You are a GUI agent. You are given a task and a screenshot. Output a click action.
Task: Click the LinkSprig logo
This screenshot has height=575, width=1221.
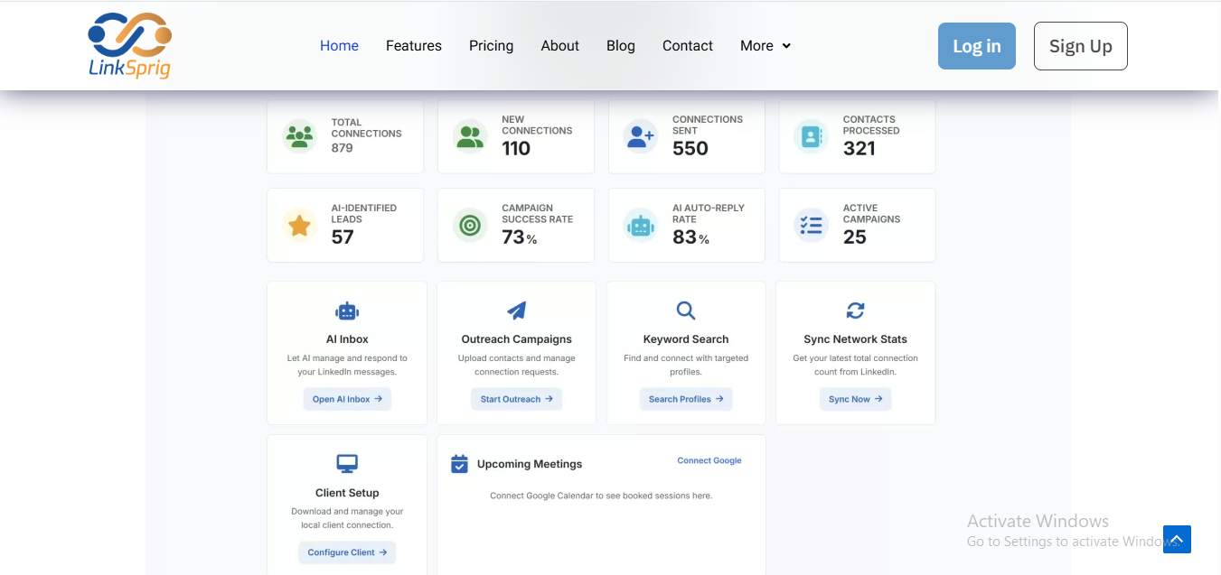[x=129, y=45]
